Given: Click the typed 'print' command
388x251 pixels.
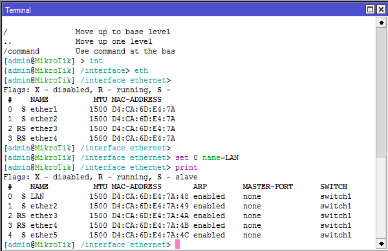Looking at the screenshot, I should tap(186, 167).
